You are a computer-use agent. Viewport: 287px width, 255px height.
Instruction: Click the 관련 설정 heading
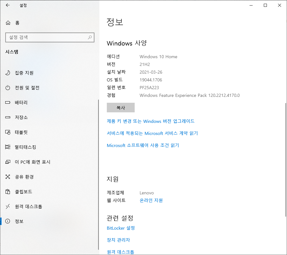120,218
